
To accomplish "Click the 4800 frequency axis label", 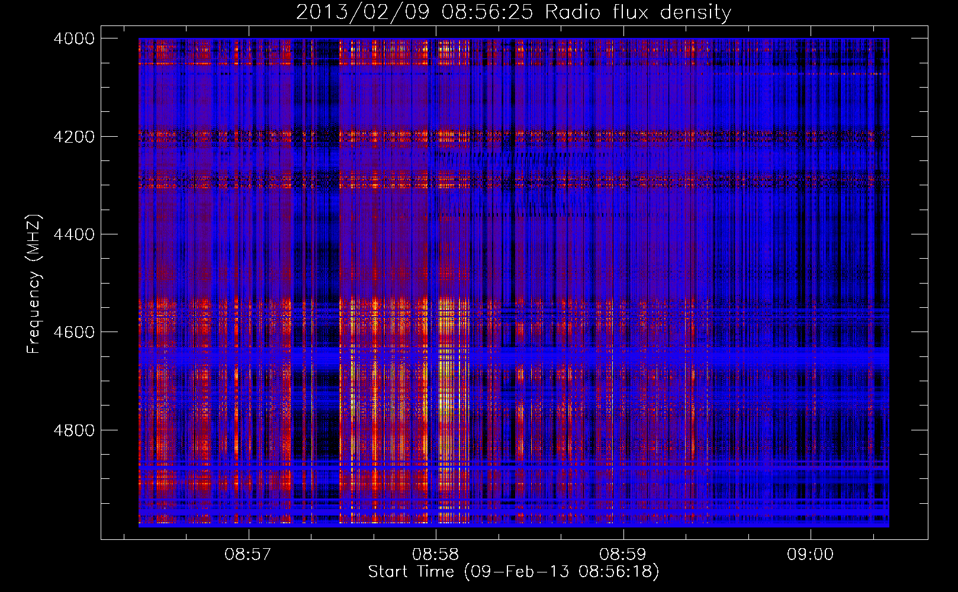I will point(74,430).
